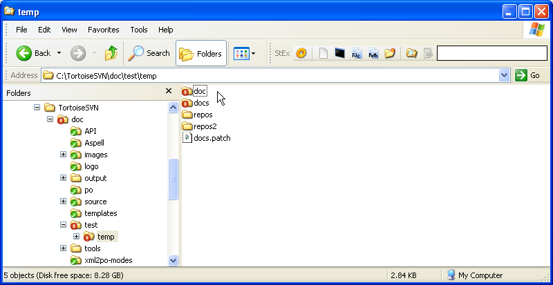Click folder tree scroll down arrow

[173, 261]
